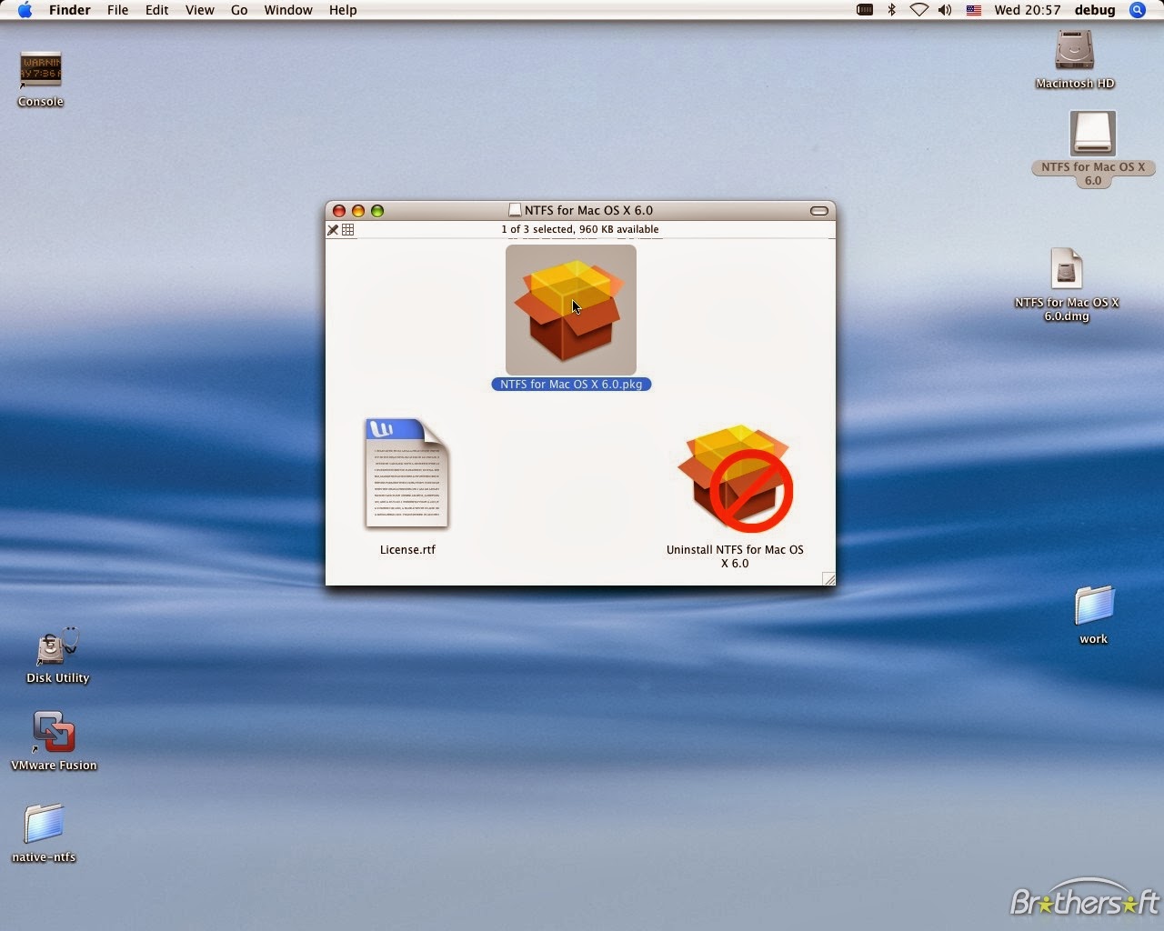
Task: Select the Uninstall NTFS for Mac OS X package icon
Action: pyautogui.click(x=735, y=478)
